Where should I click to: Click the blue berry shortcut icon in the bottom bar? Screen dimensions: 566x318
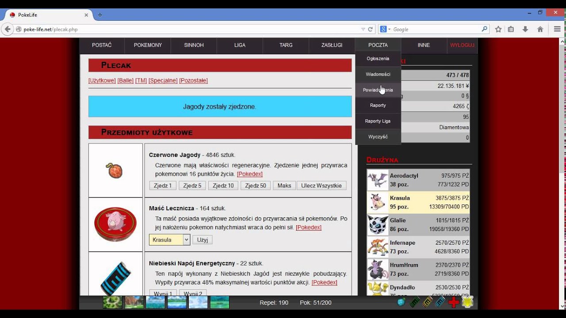(401, 302)
